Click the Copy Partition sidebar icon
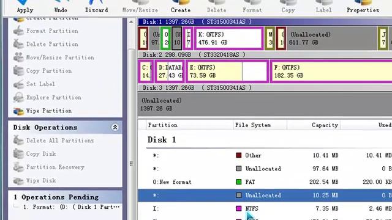This screenshot has height=220, width=392. click(x=18, y=71)
